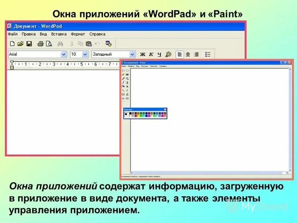Select the Pencil tool in Paint

coord(123,83)
